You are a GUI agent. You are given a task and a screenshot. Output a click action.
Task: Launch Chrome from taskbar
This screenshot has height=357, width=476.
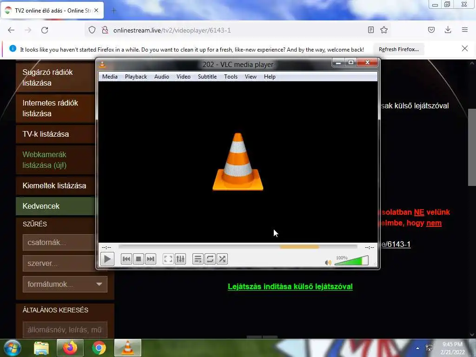[x=99, y=348]
